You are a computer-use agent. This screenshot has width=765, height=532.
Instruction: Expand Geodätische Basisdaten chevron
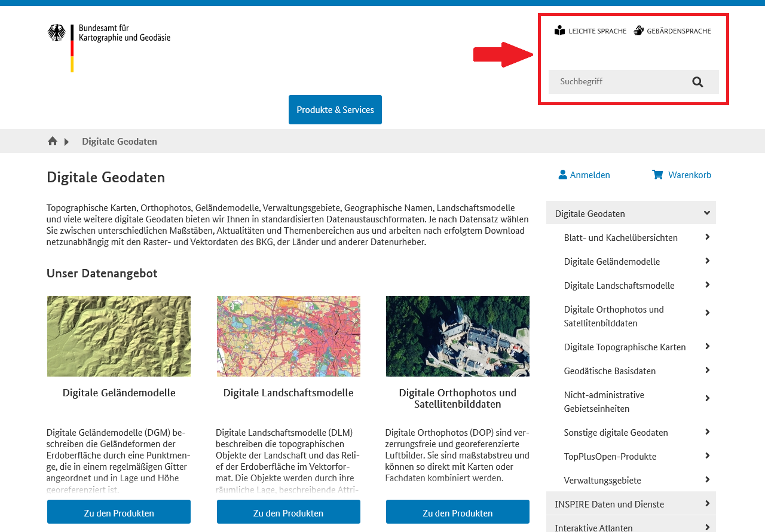(707, 370)
